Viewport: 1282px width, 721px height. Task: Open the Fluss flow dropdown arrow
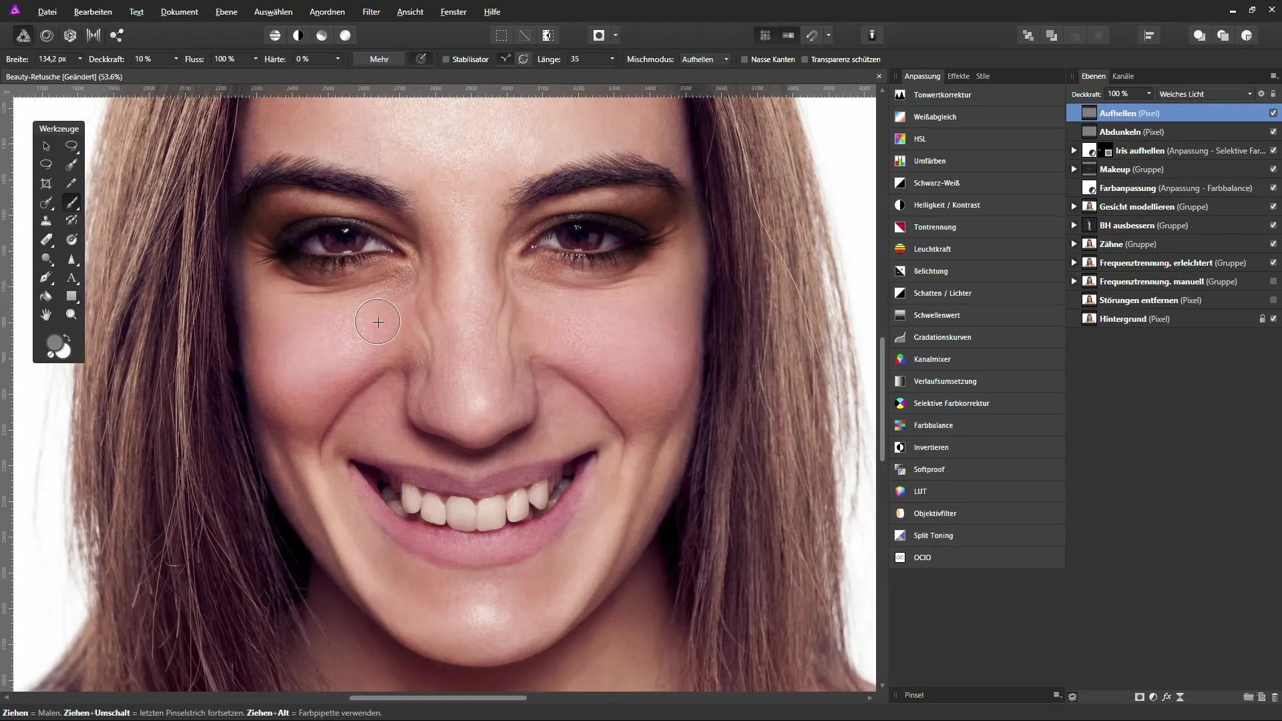pyautogui.click(x=255, y=59)
